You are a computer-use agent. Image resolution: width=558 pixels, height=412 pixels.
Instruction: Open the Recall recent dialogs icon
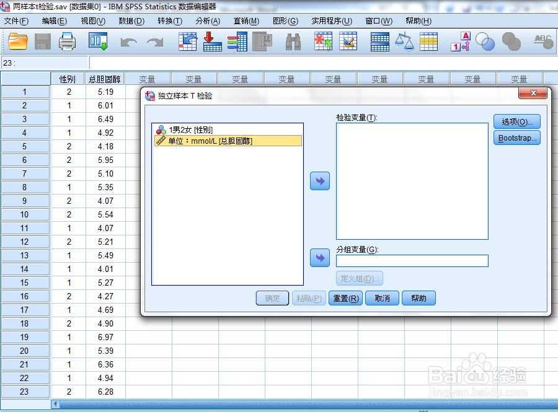pos(98,42)
